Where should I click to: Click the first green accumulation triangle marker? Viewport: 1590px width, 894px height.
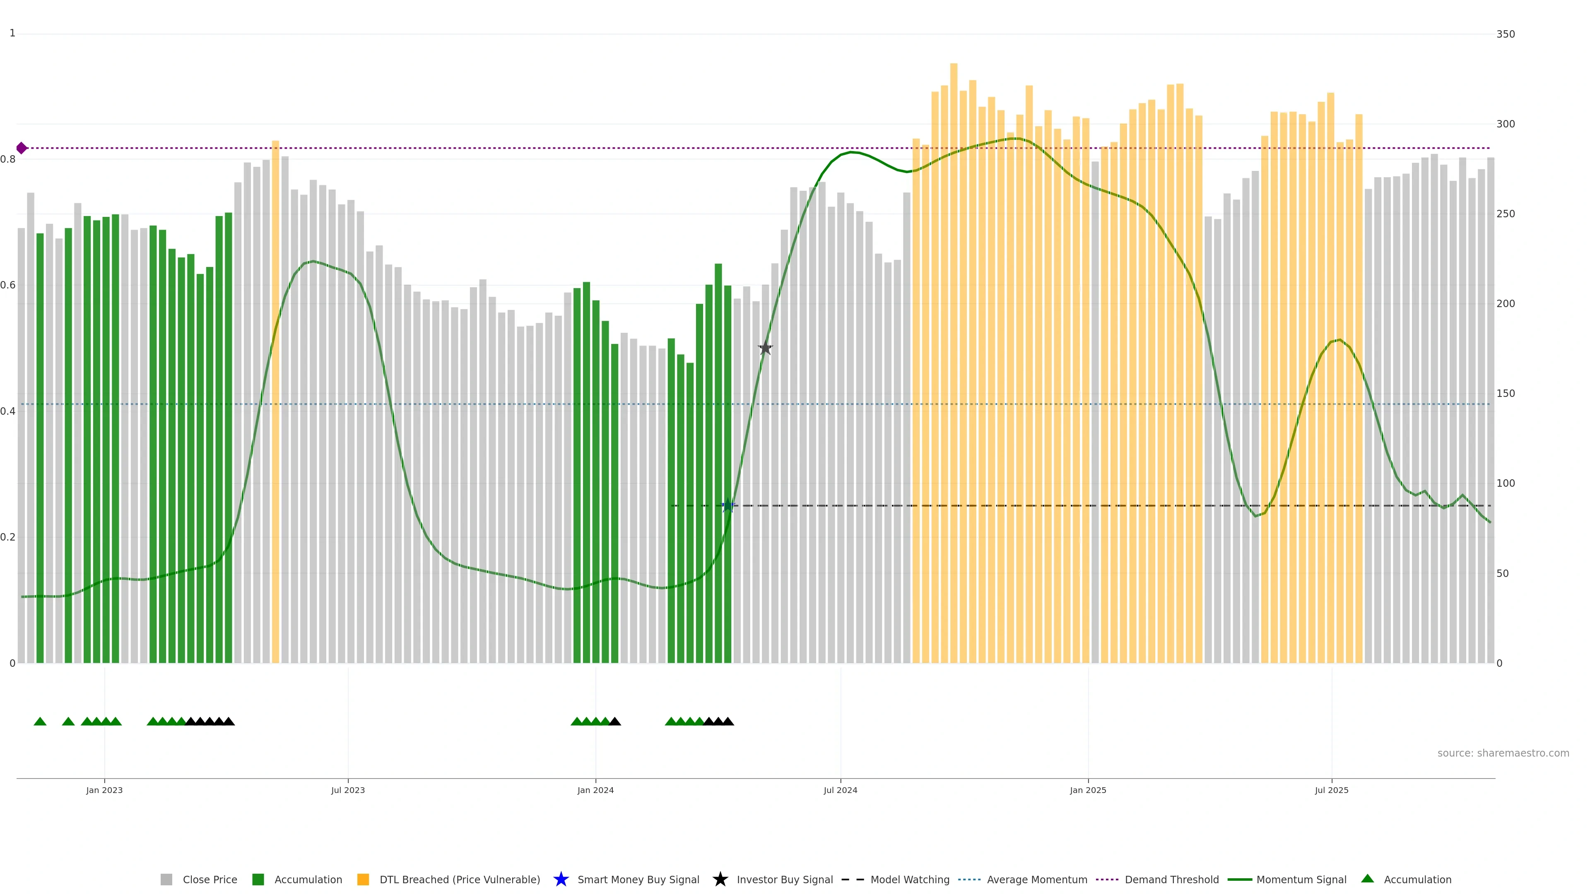point(40,721)
